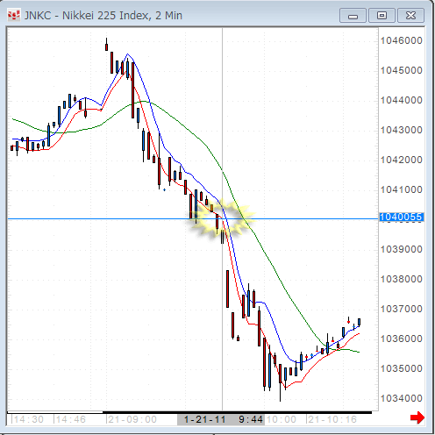Screen dimensions: 435x435
Task: Click the red scroll-forward arrow
Action: point(417,417)
